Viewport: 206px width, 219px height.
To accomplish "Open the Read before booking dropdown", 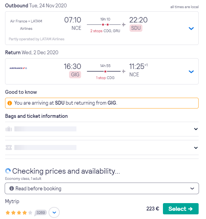I will (x=102, y=188).
